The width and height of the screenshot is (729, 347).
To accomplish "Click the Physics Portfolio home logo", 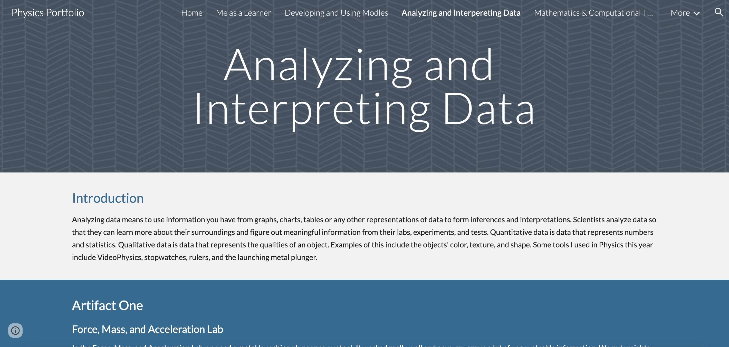I will pos(48,13).
